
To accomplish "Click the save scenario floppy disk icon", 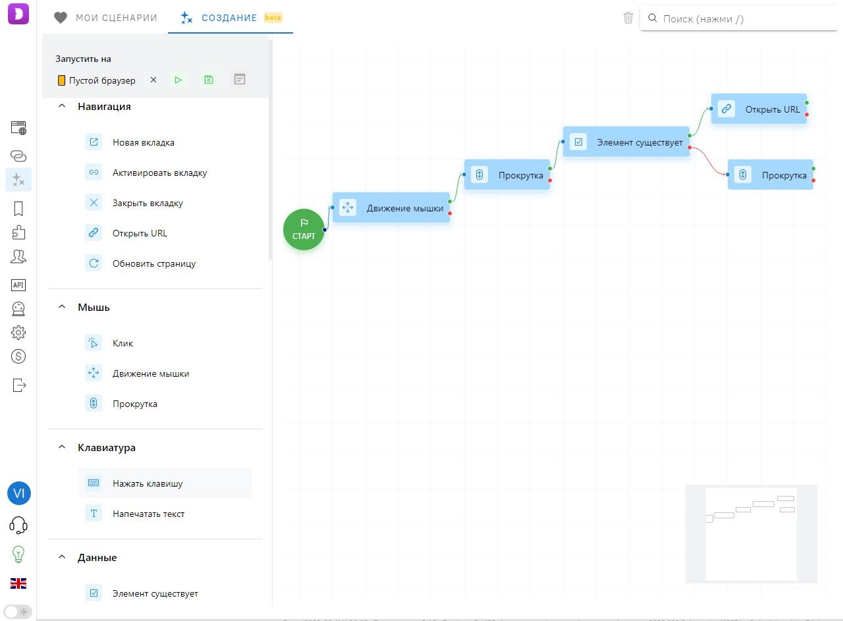I will click(209, 80).
